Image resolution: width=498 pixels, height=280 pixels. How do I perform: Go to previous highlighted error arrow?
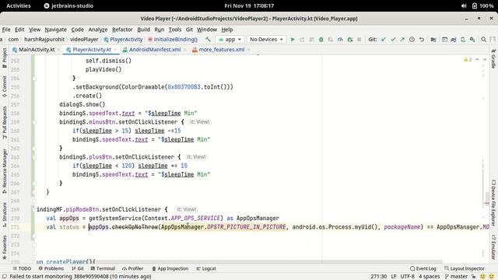coord(477,60)
